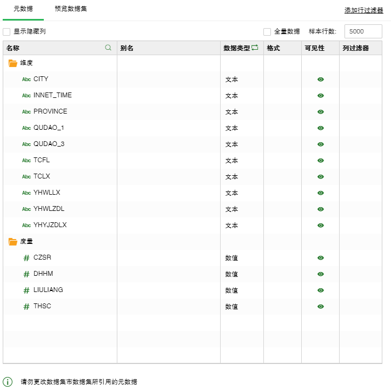Enable the show hidden columns checkbox
This screenshot has width=391, height=391.
pyautogui.click(x=6, y=32)
